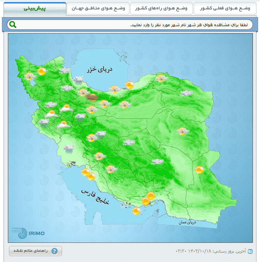
Task: Click the partly cloudy icon in far northwest
Action: coord(30,77)
